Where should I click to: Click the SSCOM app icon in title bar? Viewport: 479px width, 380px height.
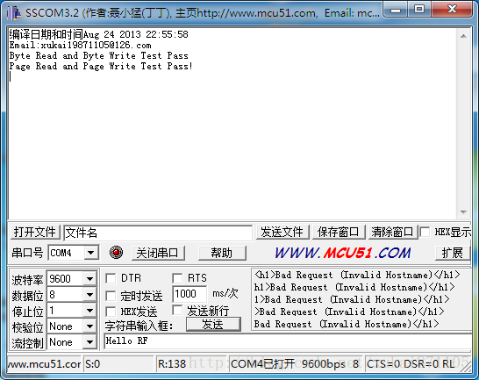pyautogui.click(x=13, y=13)
